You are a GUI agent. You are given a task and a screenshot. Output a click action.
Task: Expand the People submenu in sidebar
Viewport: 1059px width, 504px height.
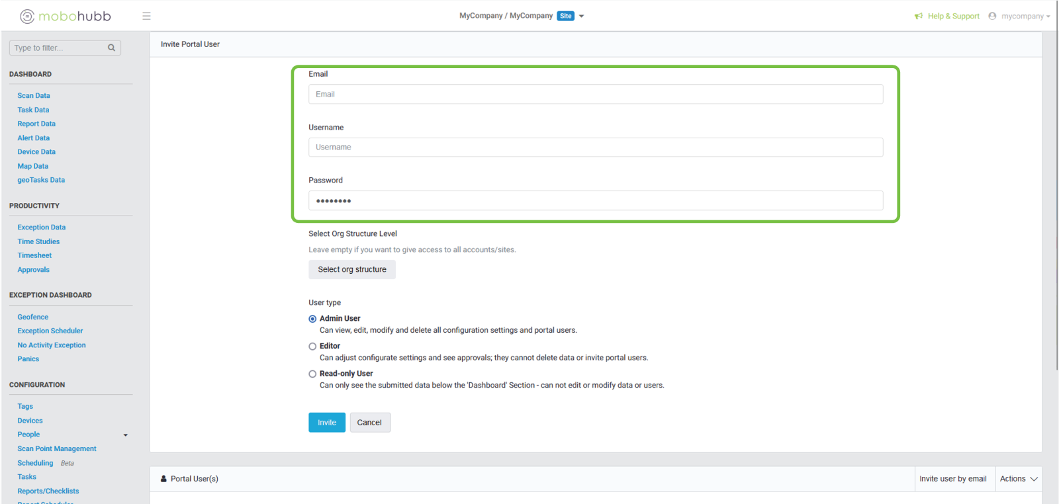coord(125,435)
